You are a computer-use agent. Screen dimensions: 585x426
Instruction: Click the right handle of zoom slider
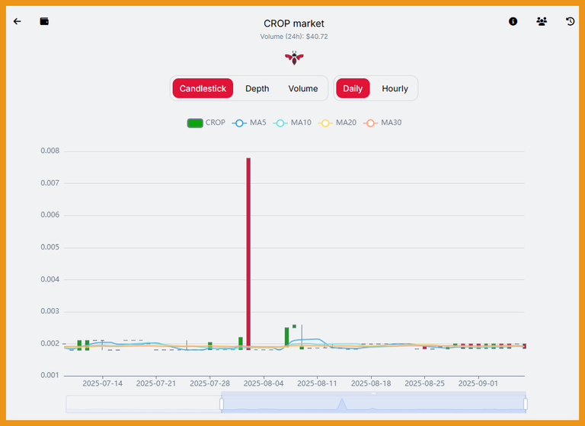pyautogui.click(x=526, y=404)
